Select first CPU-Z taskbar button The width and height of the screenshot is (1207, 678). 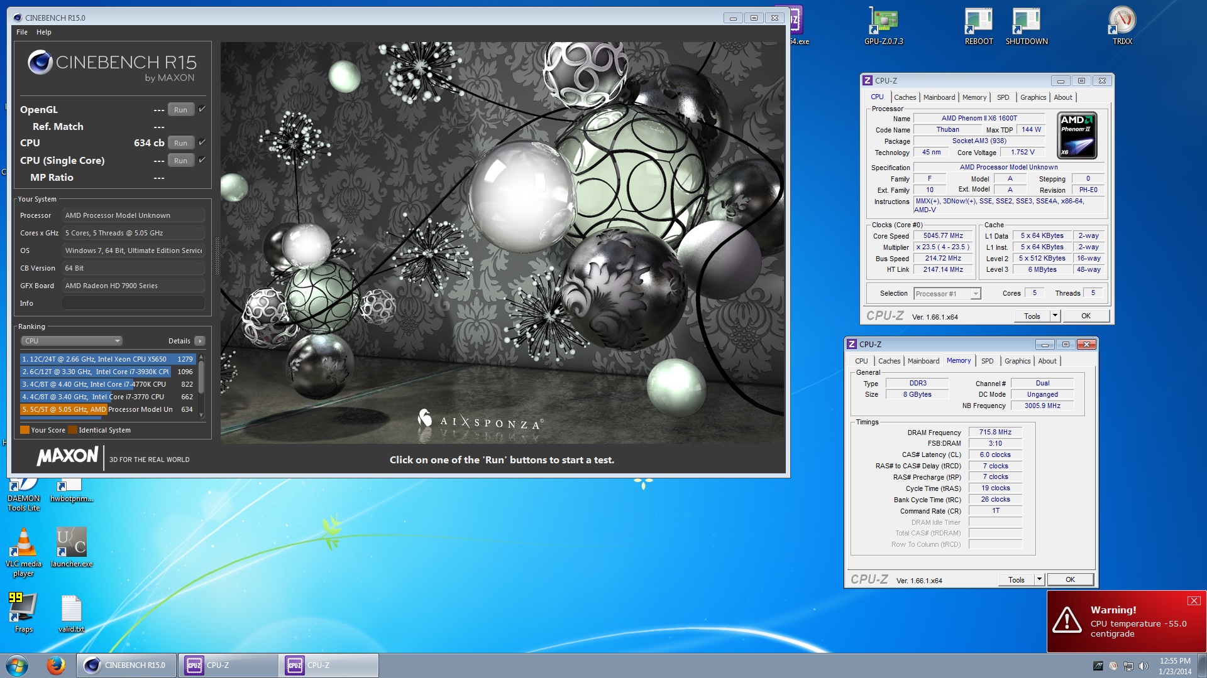[228, 665]
